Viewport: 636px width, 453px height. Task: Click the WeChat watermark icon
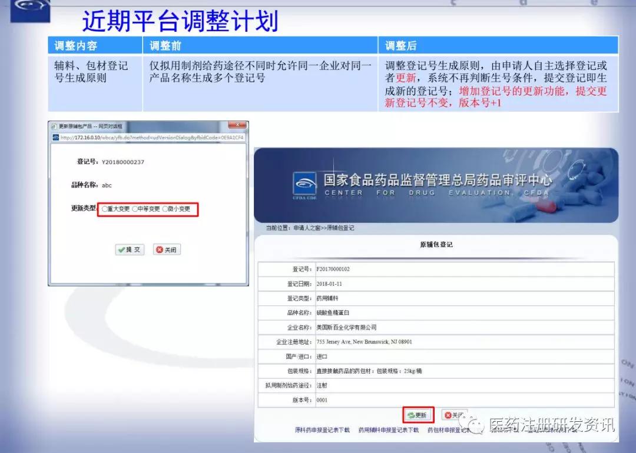pos(477,424)
